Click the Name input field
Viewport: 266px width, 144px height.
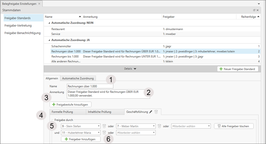[x=90, y=86]
